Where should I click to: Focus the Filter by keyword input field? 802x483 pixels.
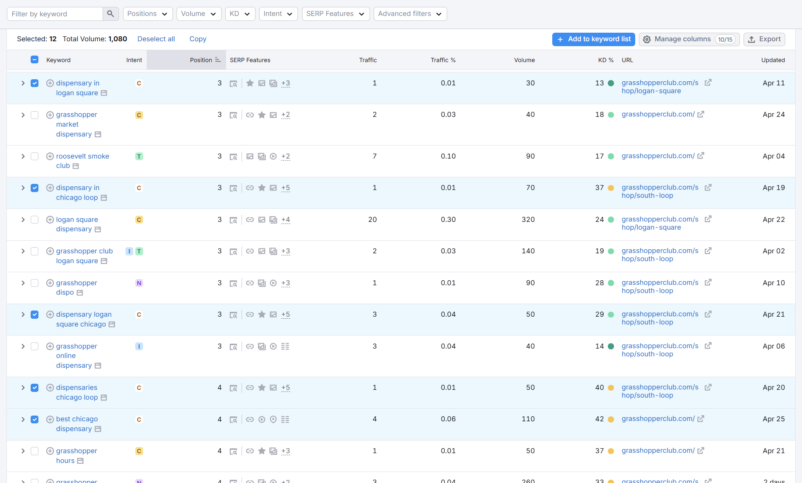point(55,14)
